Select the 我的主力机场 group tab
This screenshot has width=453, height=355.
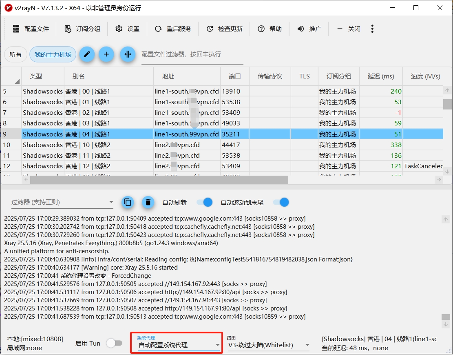tap(53, 54)
